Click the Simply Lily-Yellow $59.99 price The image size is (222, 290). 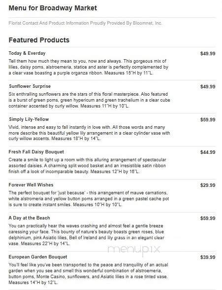[208, 120]
